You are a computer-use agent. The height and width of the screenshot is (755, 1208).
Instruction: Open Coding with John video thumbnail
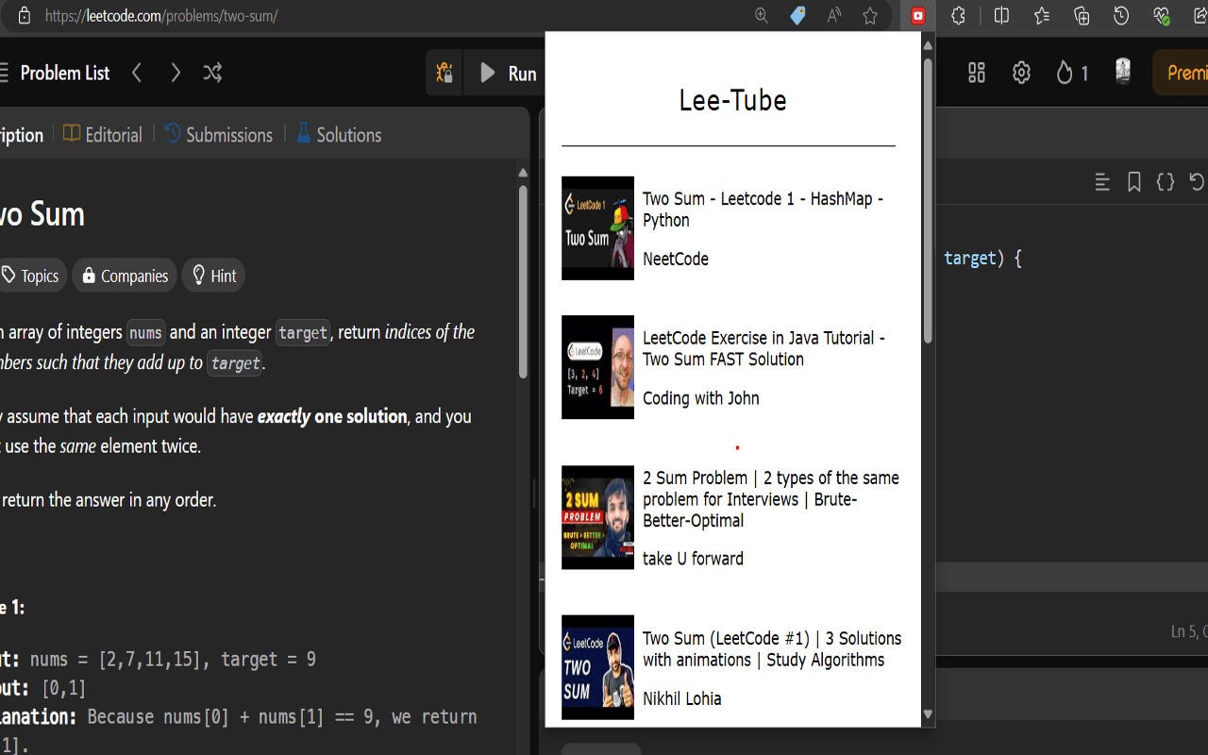(597, 367)
